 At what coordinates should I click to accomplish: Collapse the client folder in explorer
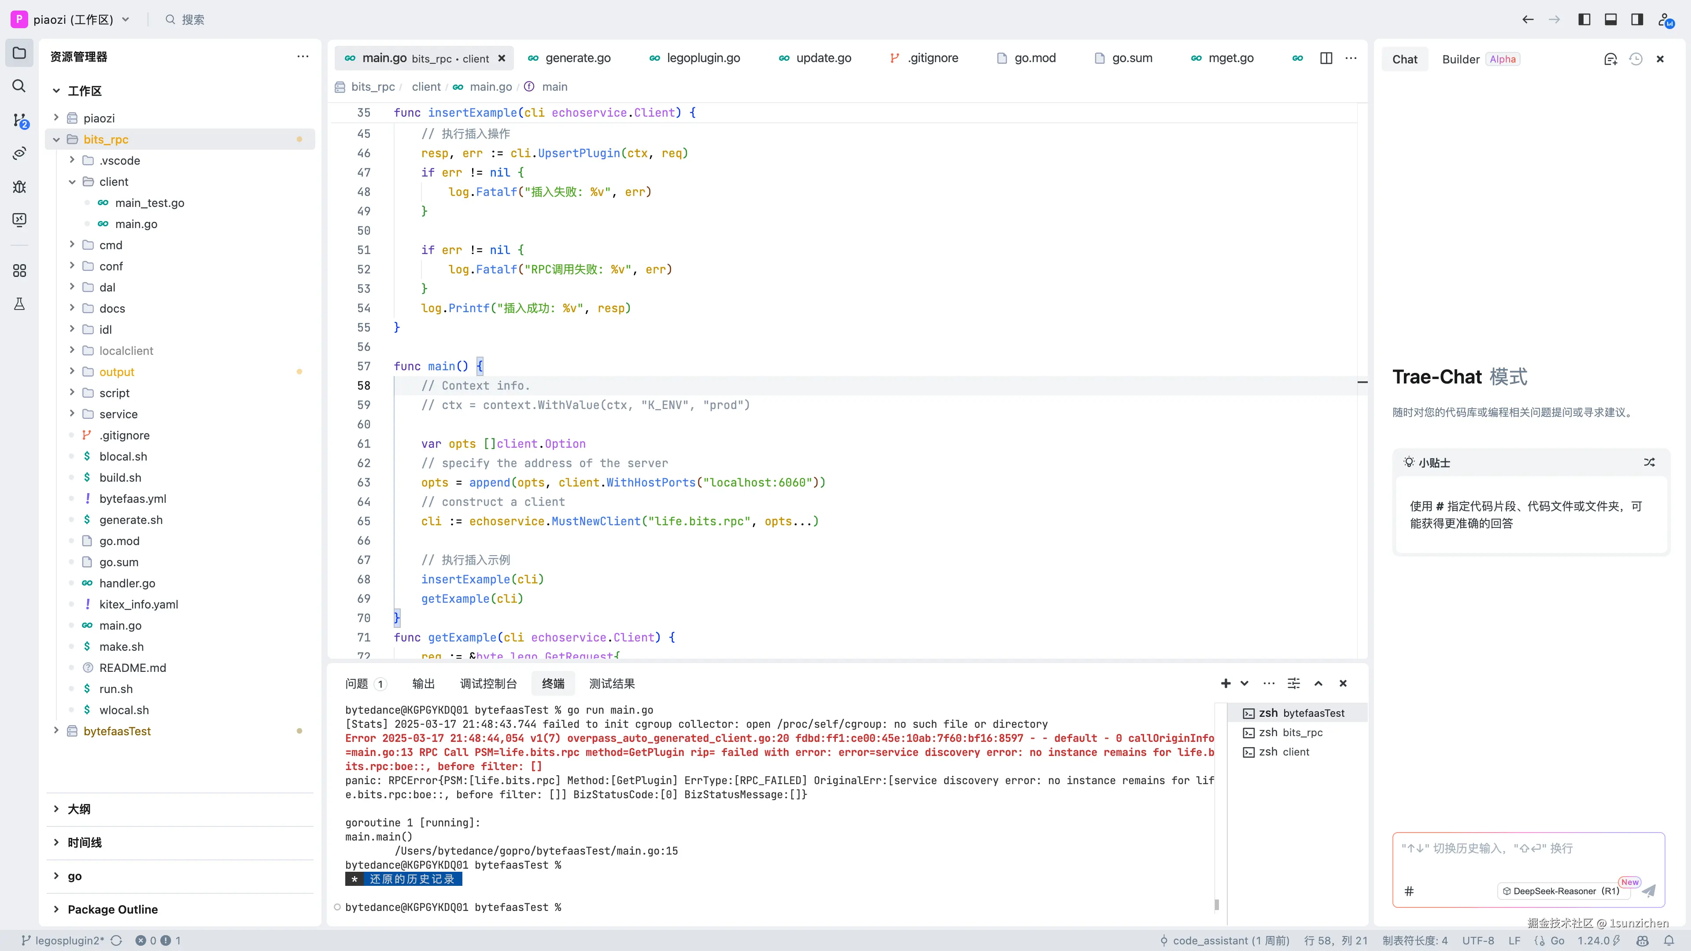[x=72, y=182]
